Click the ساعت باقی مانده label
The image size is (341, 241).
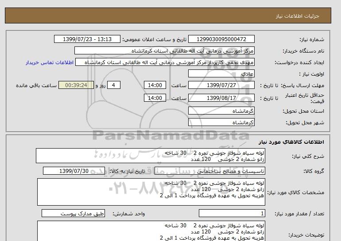36,85
